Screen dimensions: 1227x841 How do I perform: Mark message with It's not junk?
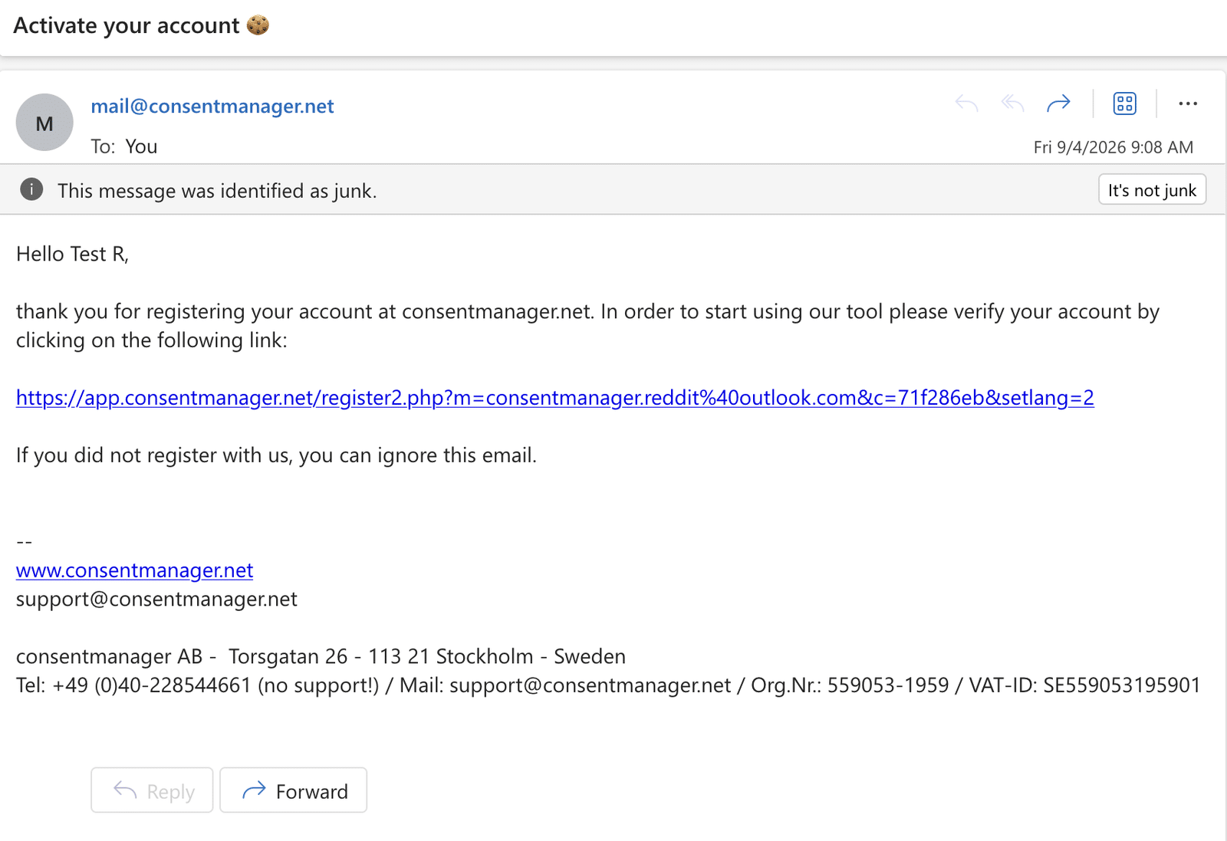[1152, 189]
